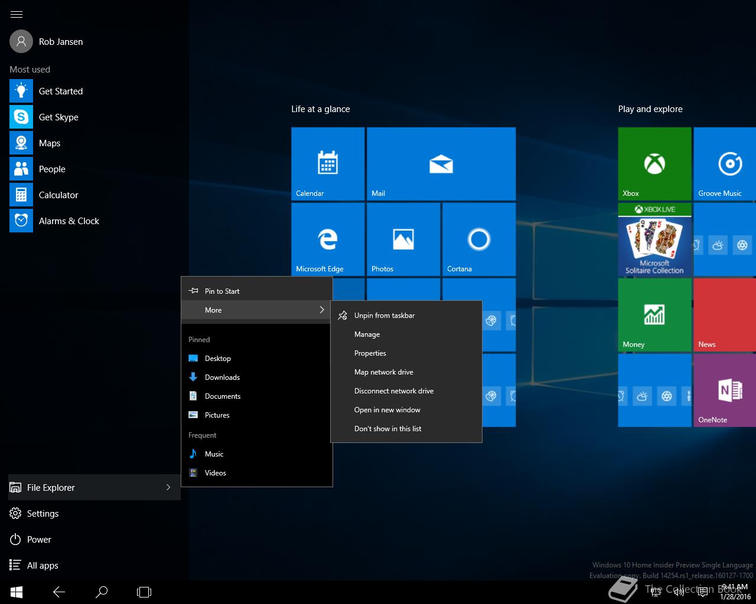Open the Groove Music tile
The width and height of the screenshot is (756, 604).
point(725,164)
